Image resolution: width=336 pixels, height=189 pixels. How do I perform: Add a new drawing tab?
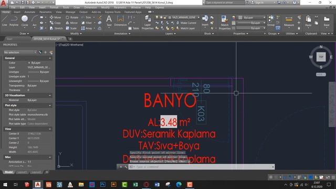[70, 39]
